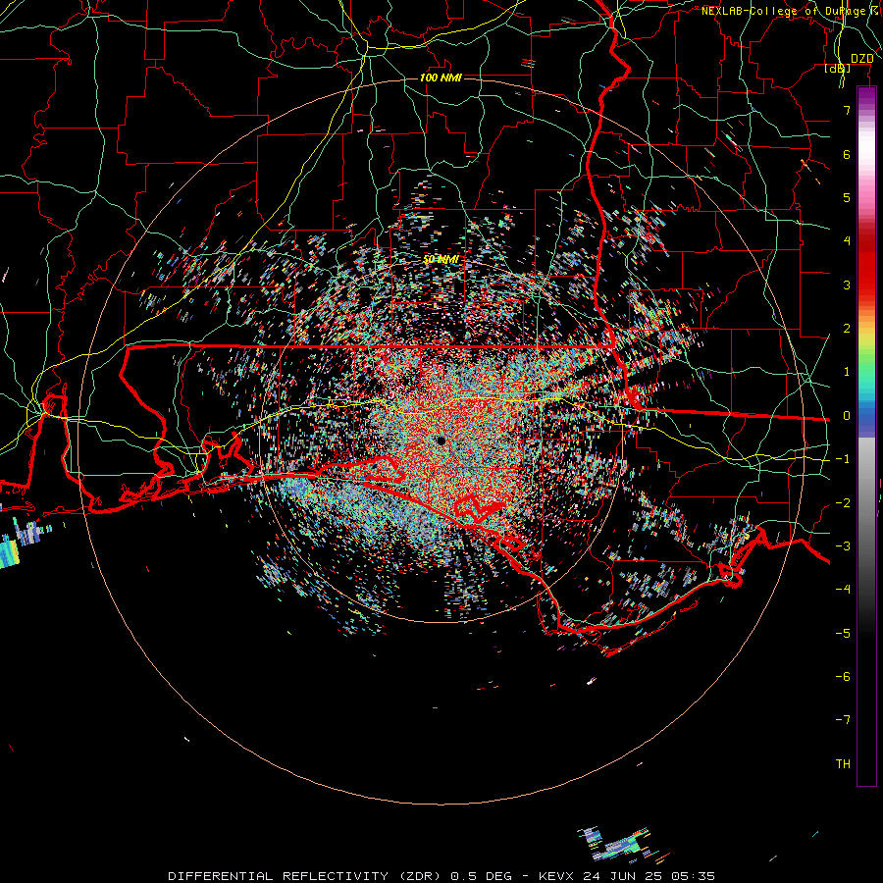Image resolution: width=883 pixels, height=883 pixels.
Task: Click the -6 dB legend value
Action: (x=843, y=677)
